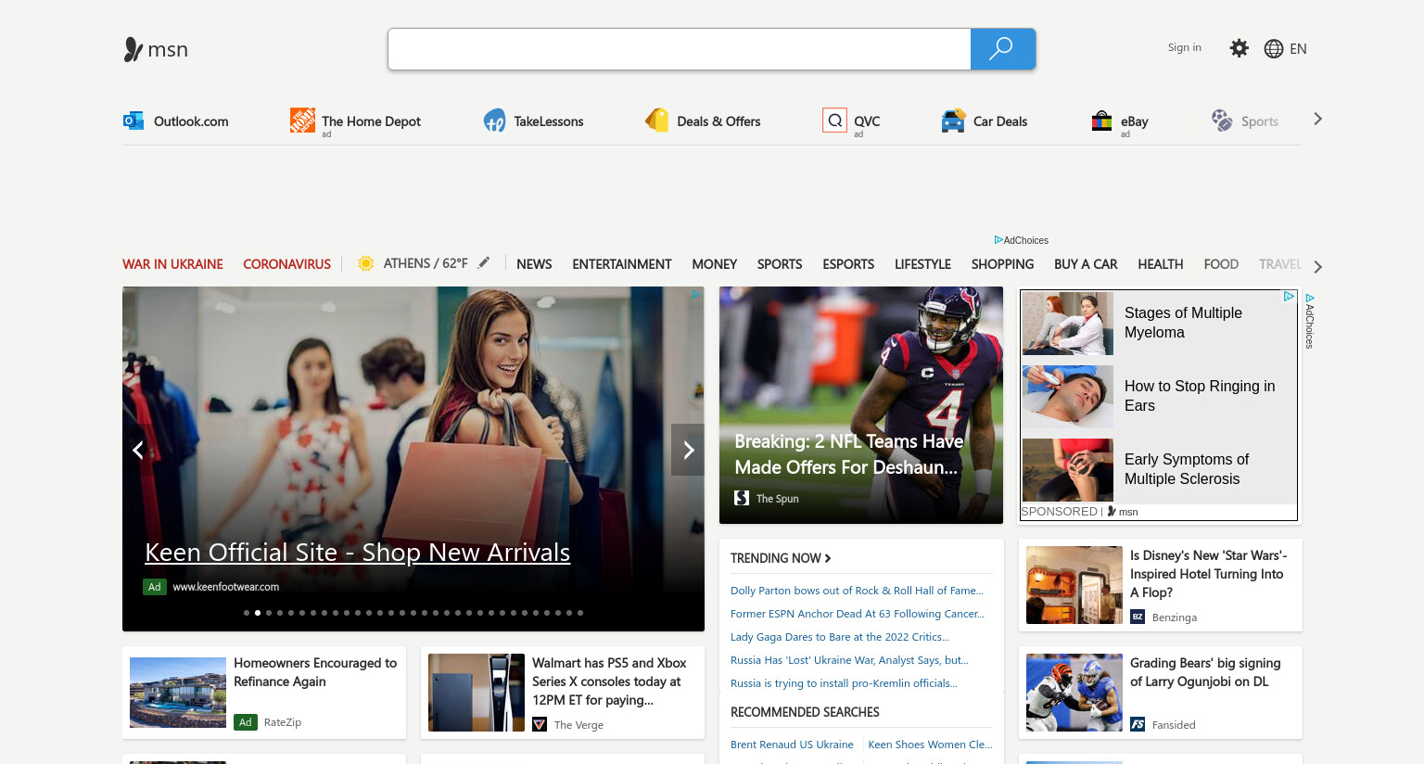Open CORONAVIRUS tab
1424x764 pixels.
point(286,264)
